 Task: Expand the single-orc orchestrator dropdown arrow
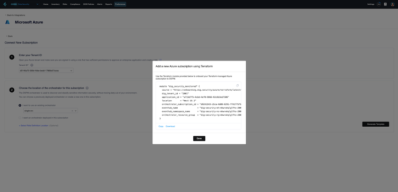pos(76,111)
